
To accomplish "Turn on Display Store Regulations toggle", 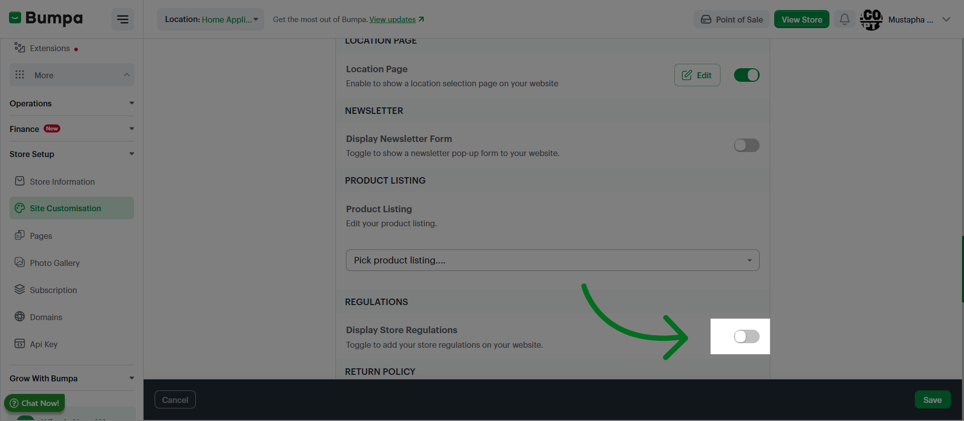I will coord(747,337).
